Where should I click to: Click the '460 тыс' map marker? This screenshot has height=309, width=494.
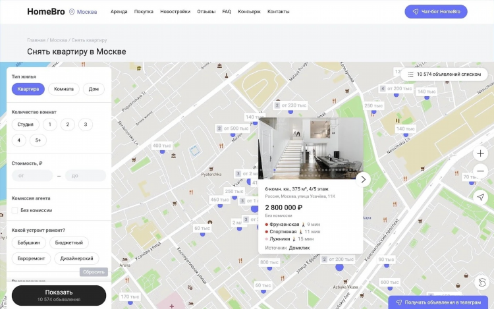[x=219, y=200]
